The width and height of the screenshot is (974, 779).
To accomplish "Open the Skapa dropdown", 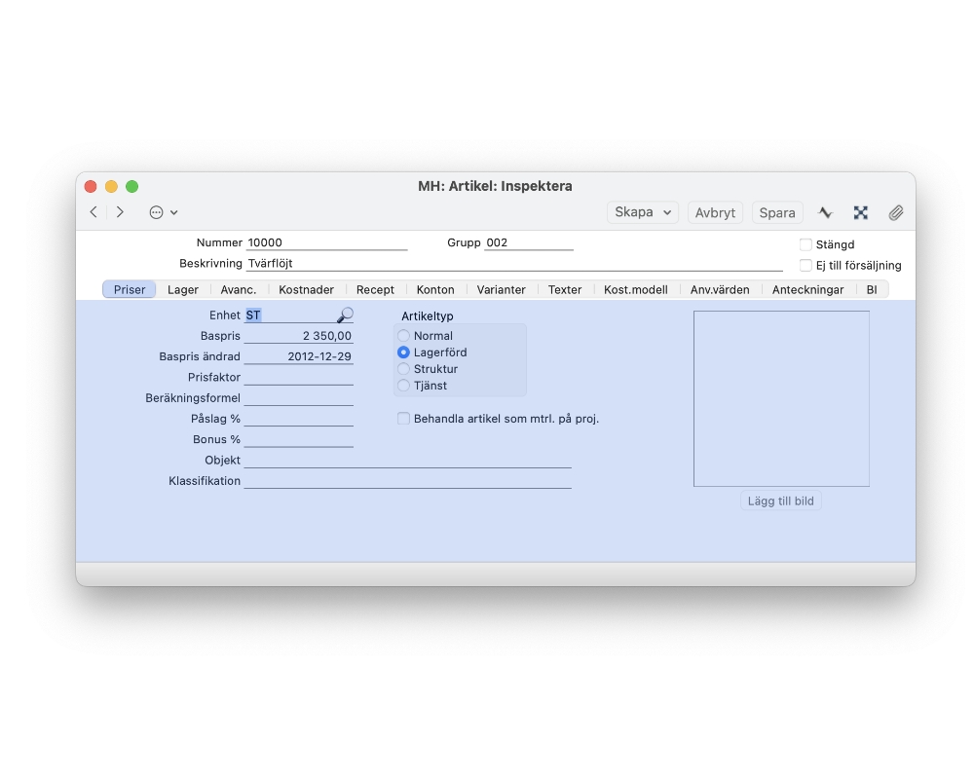I will 642,212.
